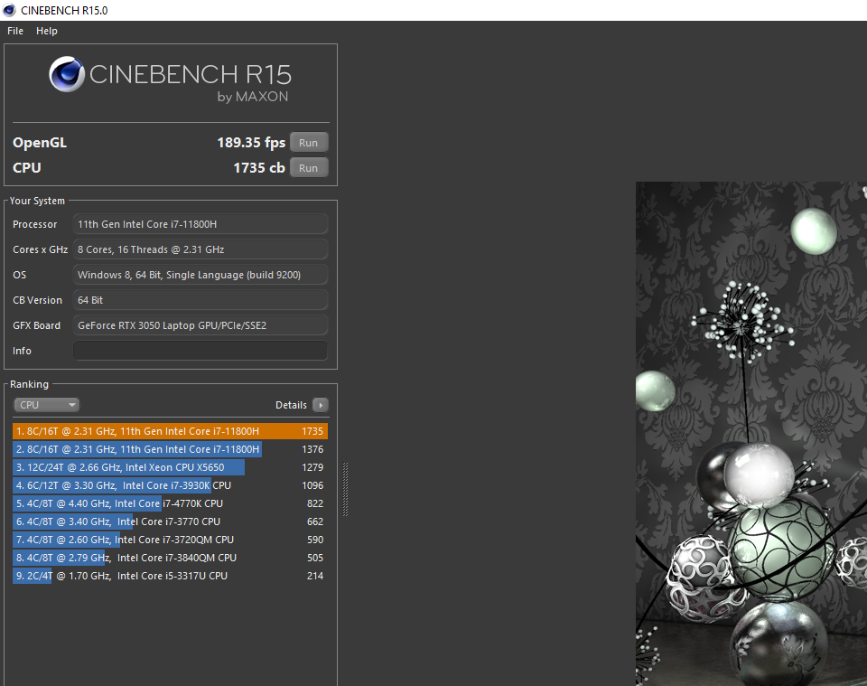Select the highlighted rank 1 entry scoring 1735
The image size is (867, 686).
[171, 431]
